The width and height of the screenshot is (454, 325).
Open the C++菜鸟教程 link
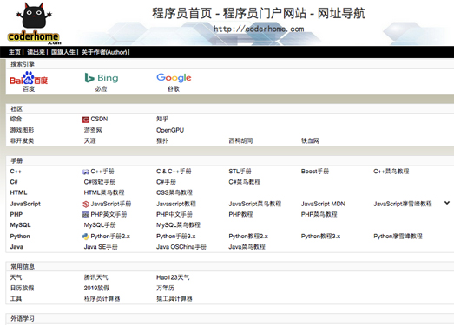tap(391, 172)
